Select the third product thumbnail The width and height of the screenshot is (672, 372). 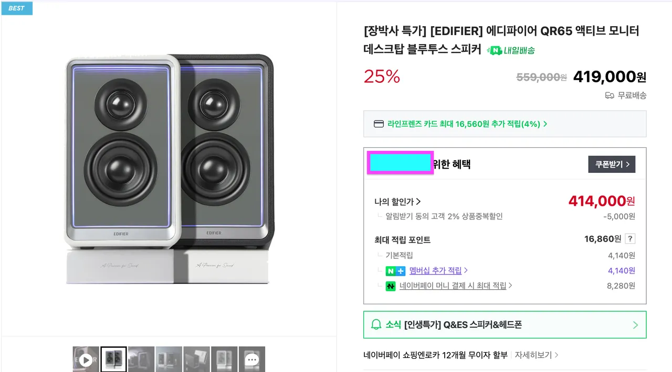[x=141, y=359]
